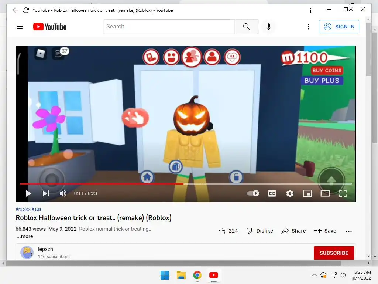The width and height of the screenshot is (378, 284).
Task: Click the search magnifier button
Action: pos(246,27)
